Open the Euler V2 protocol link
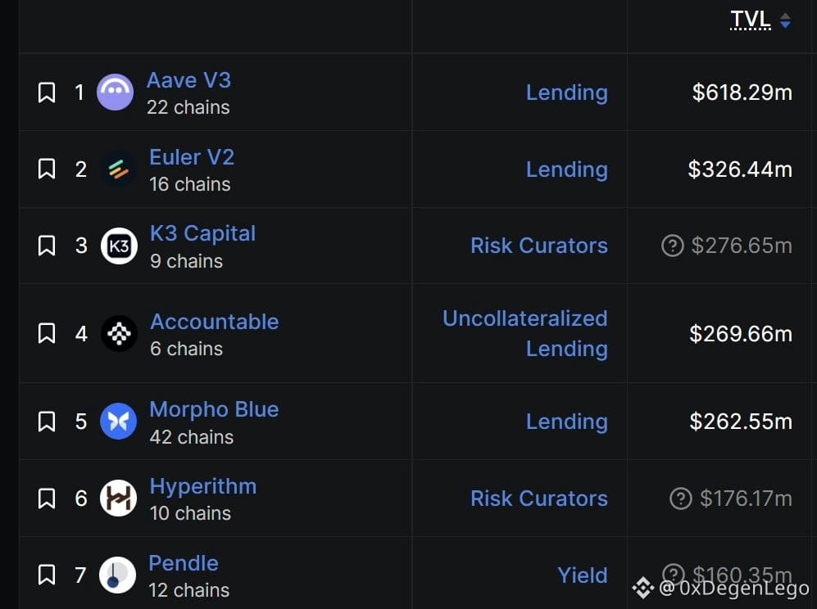 click(x=192, y=157)
